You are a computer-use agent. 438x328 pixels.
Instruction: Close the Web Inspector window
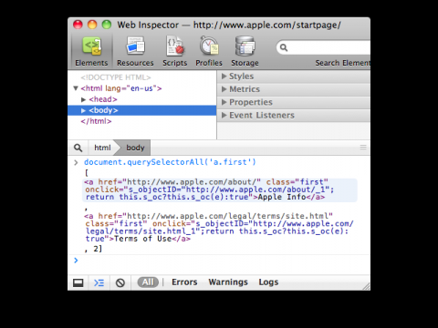(78, 25)
